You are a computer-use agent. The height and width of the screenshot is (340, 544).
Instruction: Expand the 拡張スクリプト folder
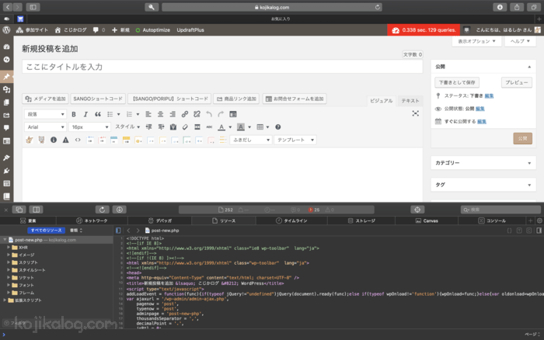(5, 300)
